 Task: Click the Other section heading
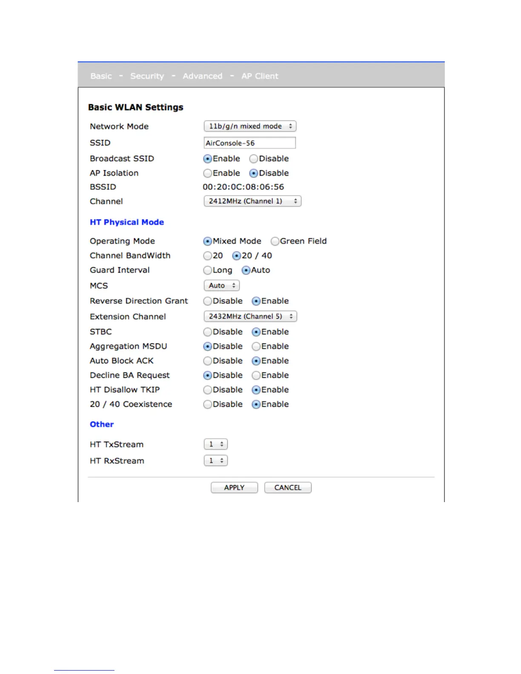coord(102,424)
